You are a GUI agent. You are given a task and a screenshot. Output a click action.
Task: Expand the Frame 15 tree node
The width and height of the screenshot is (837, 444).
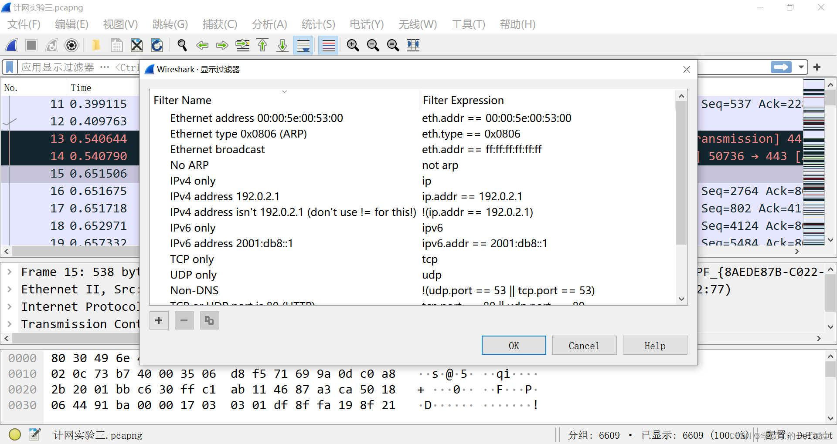point(9,272)
